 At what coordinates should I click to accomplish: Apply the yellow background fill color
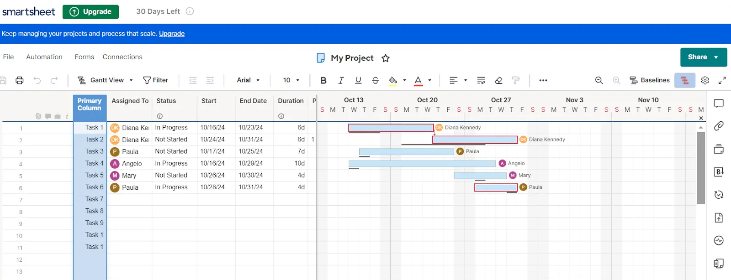coord(393,81)
